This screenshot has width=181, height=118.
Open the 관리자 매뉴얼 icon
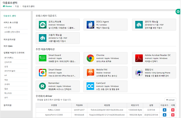point(139,25)
